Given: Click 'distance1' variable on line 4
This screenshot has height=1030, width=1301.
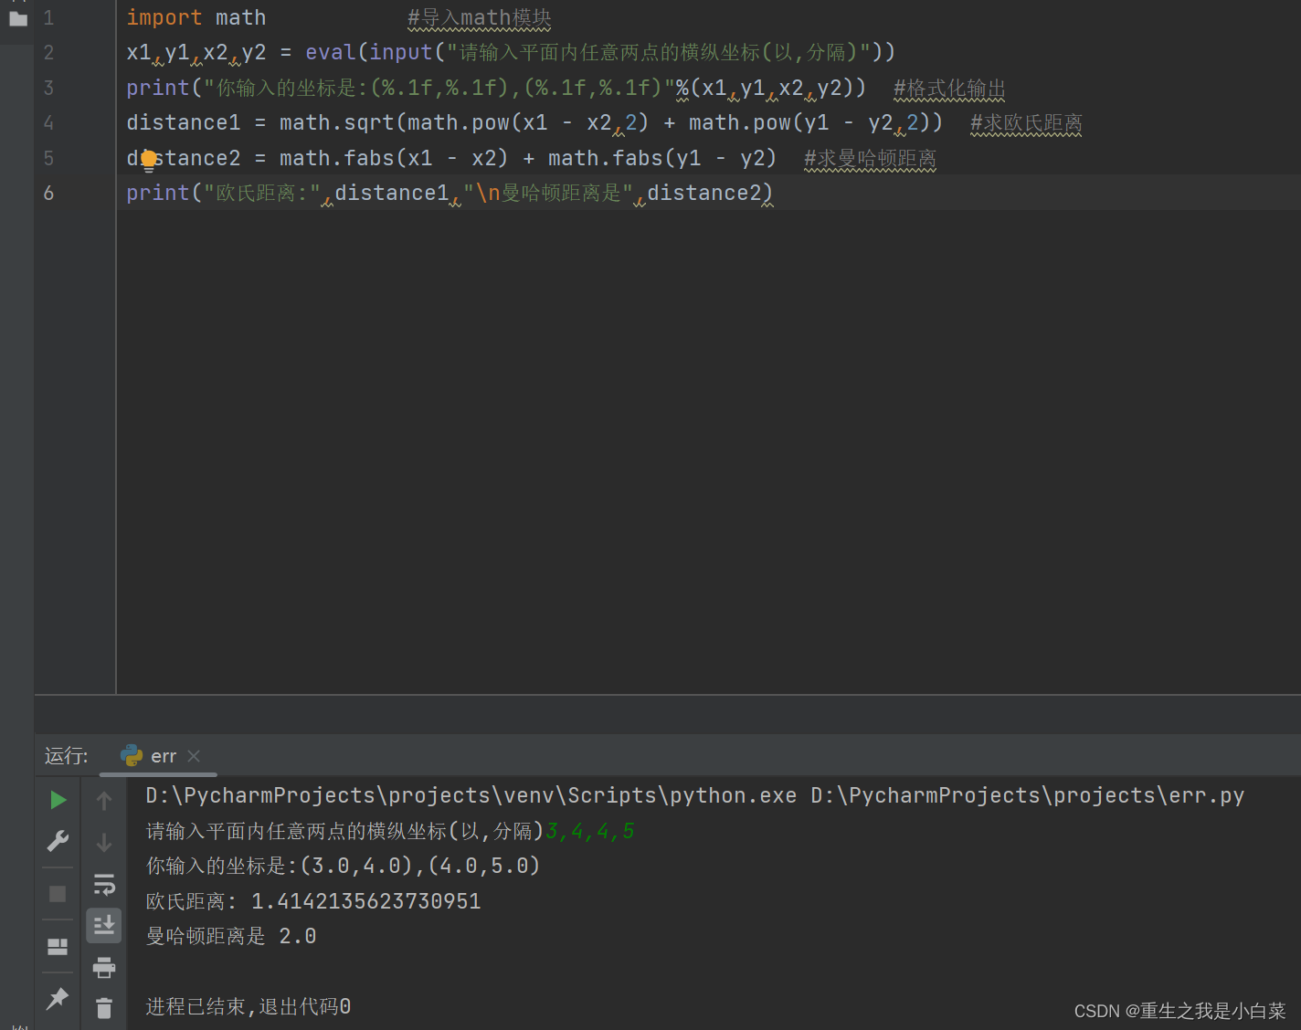Looking at the screenshot, I should click(x=184, y=122).
